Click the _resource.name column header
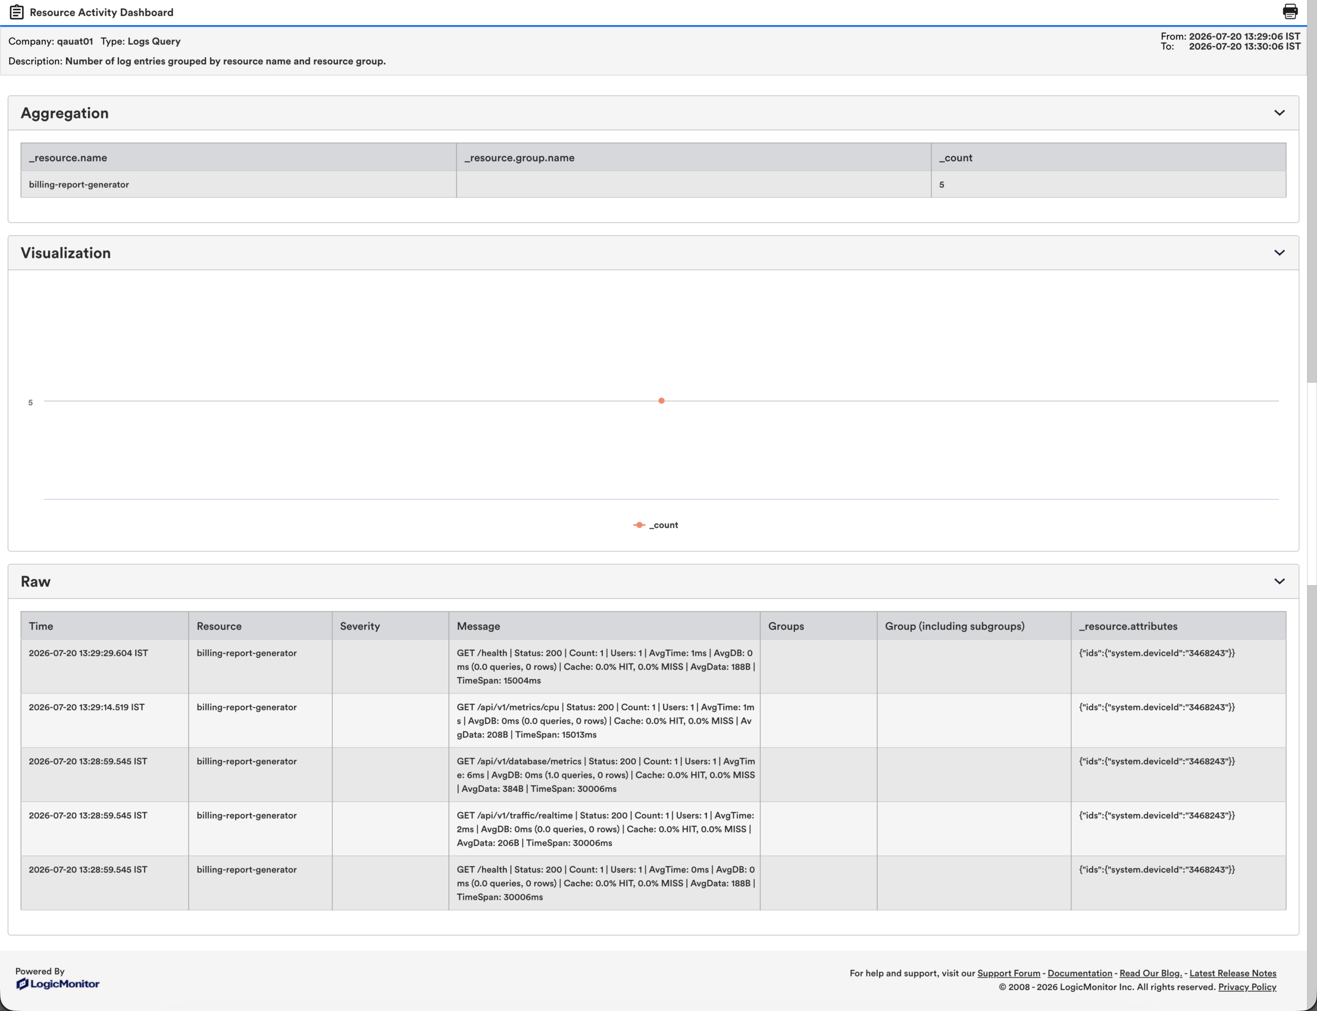 [x=238, y=158]
